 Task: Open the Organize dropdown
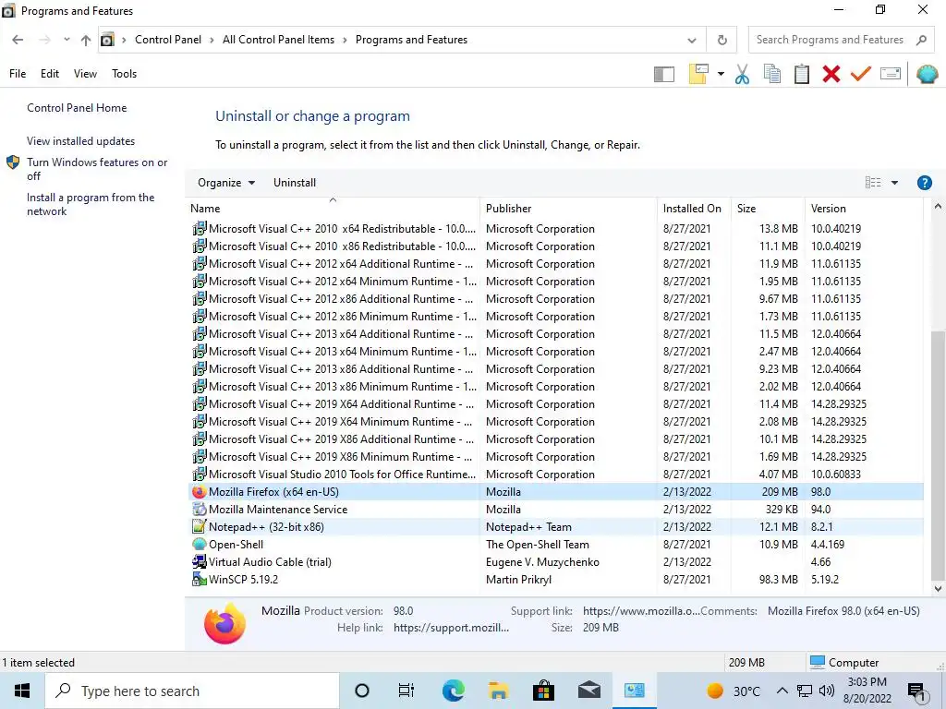tap(226, 183)
